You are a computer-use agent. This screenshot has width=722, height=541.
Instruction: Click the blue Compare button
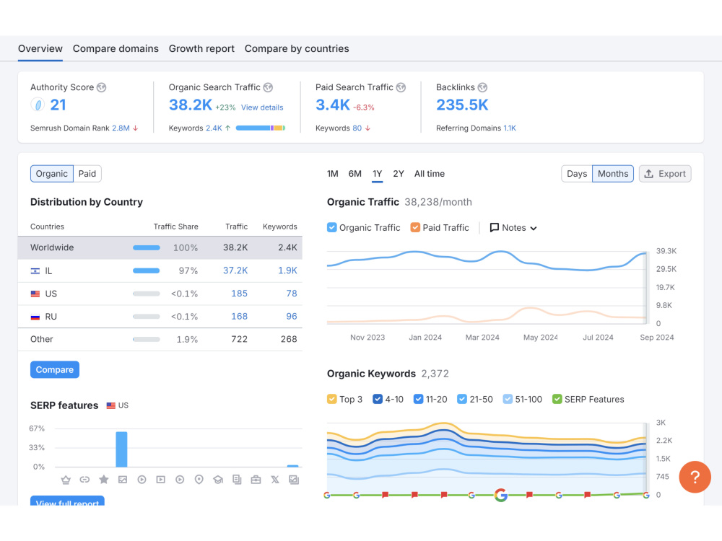(55, 370)
